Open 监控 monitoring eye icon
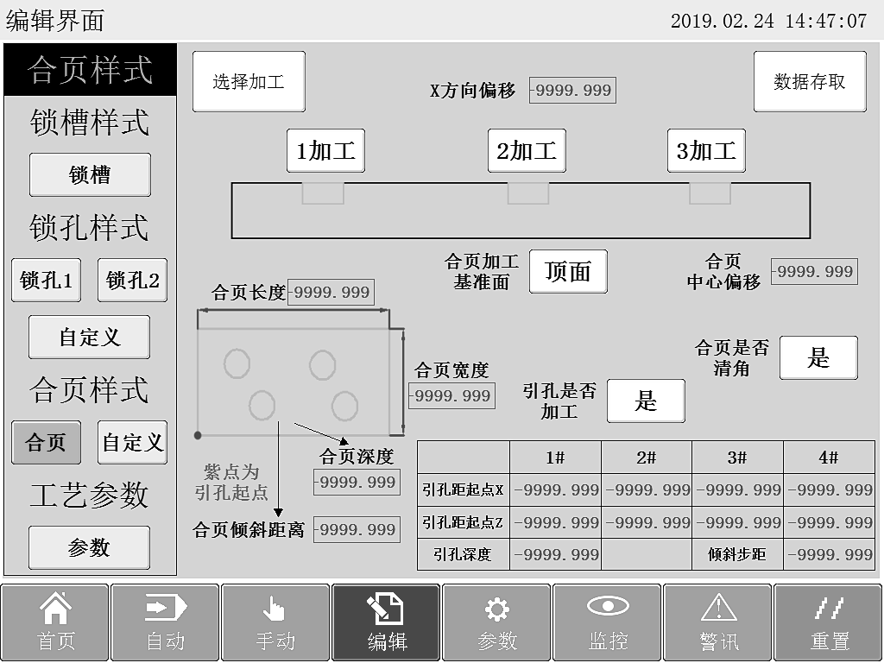The width and height of the screenshot is (884, 663). pyautogui.click(x=607, y=622)
